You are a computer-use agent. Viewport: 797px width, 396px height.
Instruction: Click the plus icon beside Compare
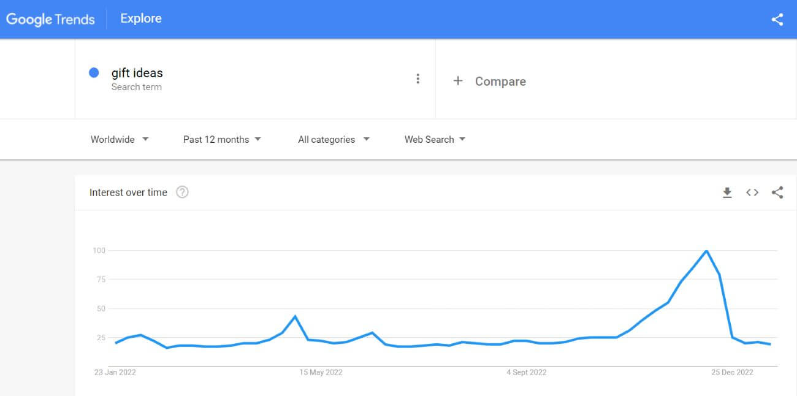[457, 81]
